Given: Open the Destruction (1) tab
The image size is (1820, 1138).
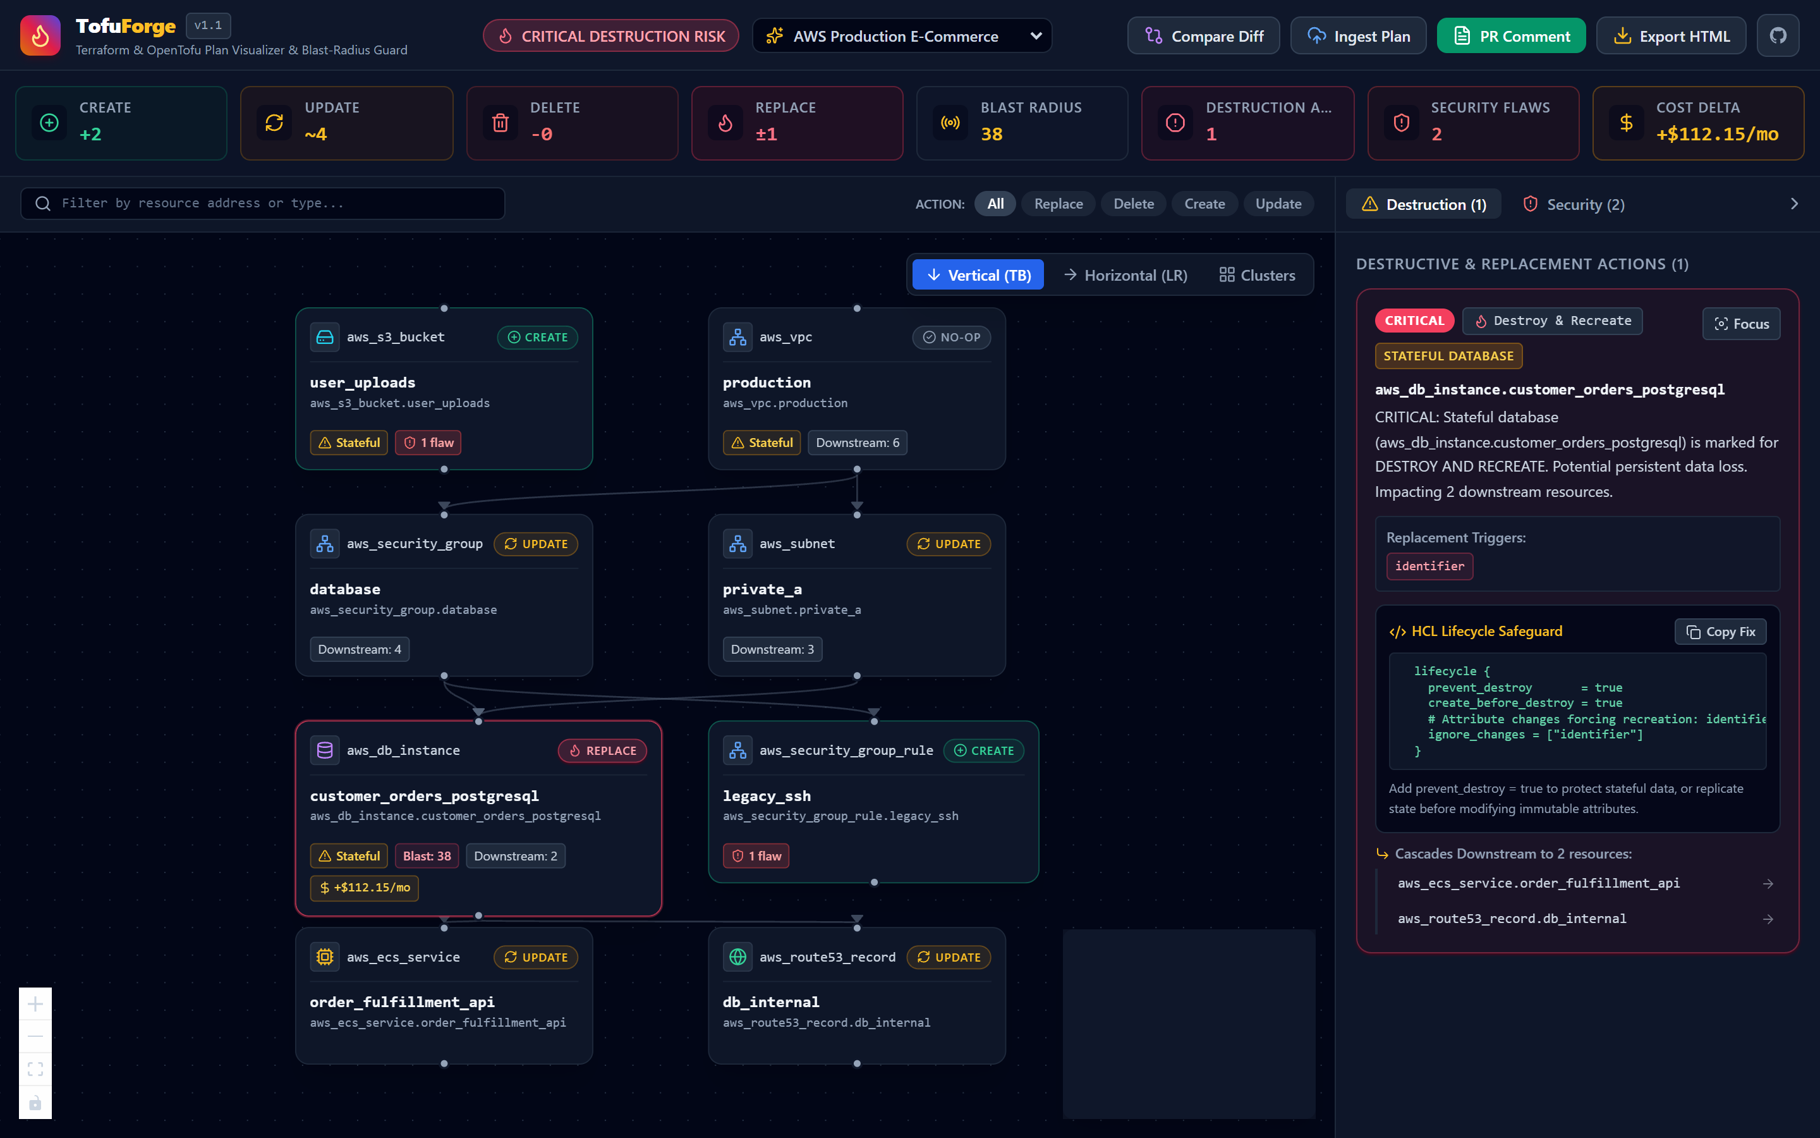Looking at the screenshot, I should [x=1423, y=204].
